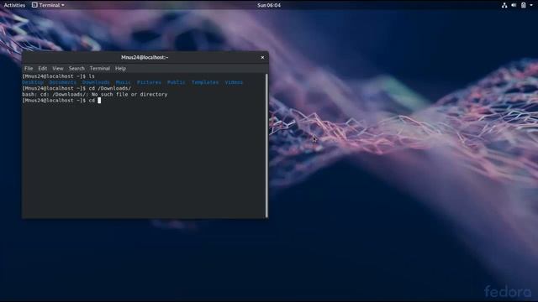Click the Terminal icon in top bar
Viewport: 538px width, 302px height.
(34, 5)
